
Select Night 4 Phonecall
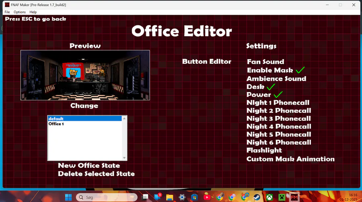tap(279, 126)
